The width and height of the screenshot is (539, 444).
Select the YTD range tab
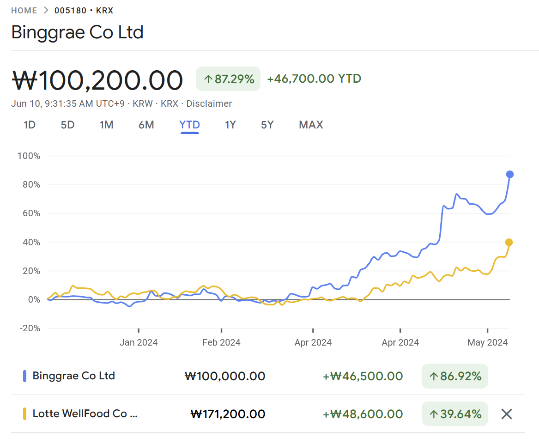[x=189, y=125]
